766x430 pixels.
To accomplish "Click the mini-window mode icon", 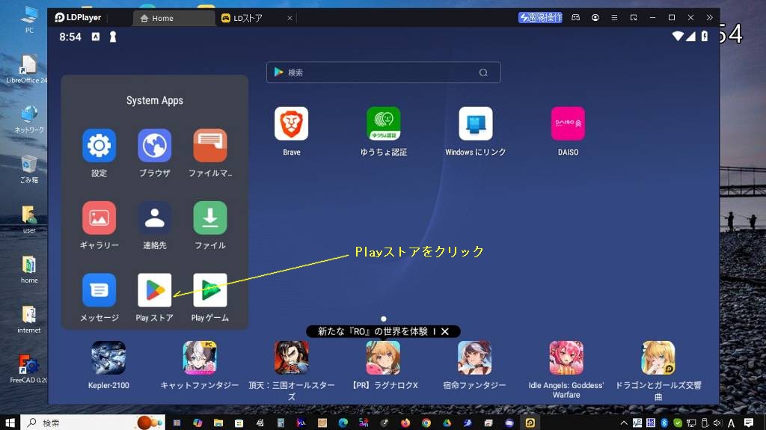I will pos(634,18).
